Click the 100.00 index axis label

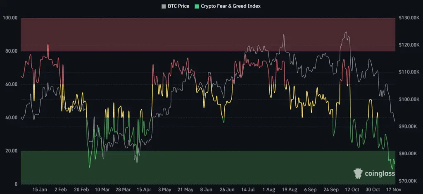[10, 18]
